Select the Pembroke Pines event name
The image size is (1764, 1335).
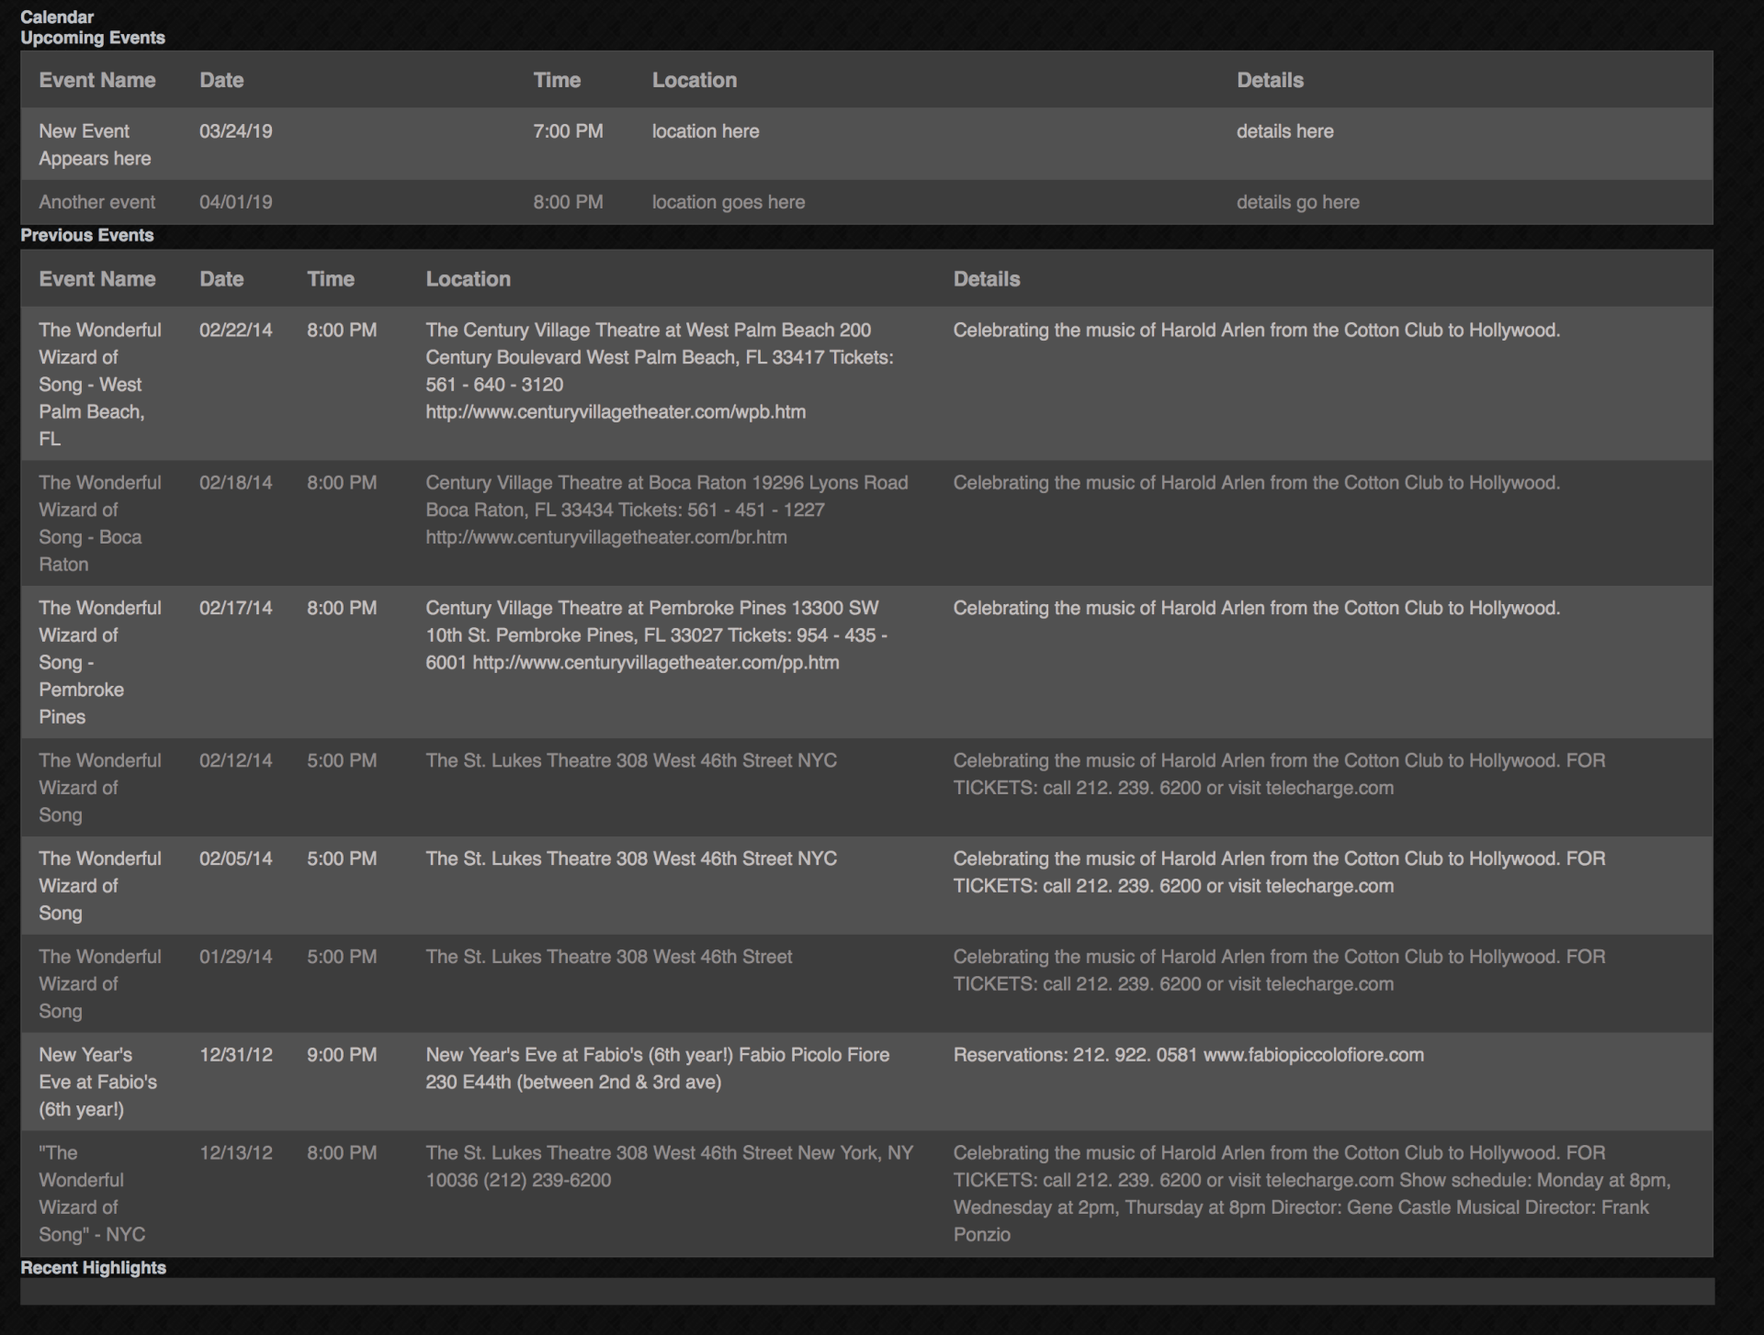tap(100, 662)
